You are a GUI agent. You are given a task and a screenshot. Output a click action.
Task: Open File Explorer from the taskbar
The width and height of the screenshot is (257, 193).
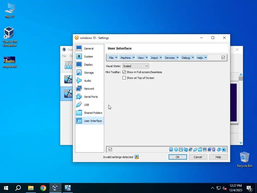(x=31, y=188)
